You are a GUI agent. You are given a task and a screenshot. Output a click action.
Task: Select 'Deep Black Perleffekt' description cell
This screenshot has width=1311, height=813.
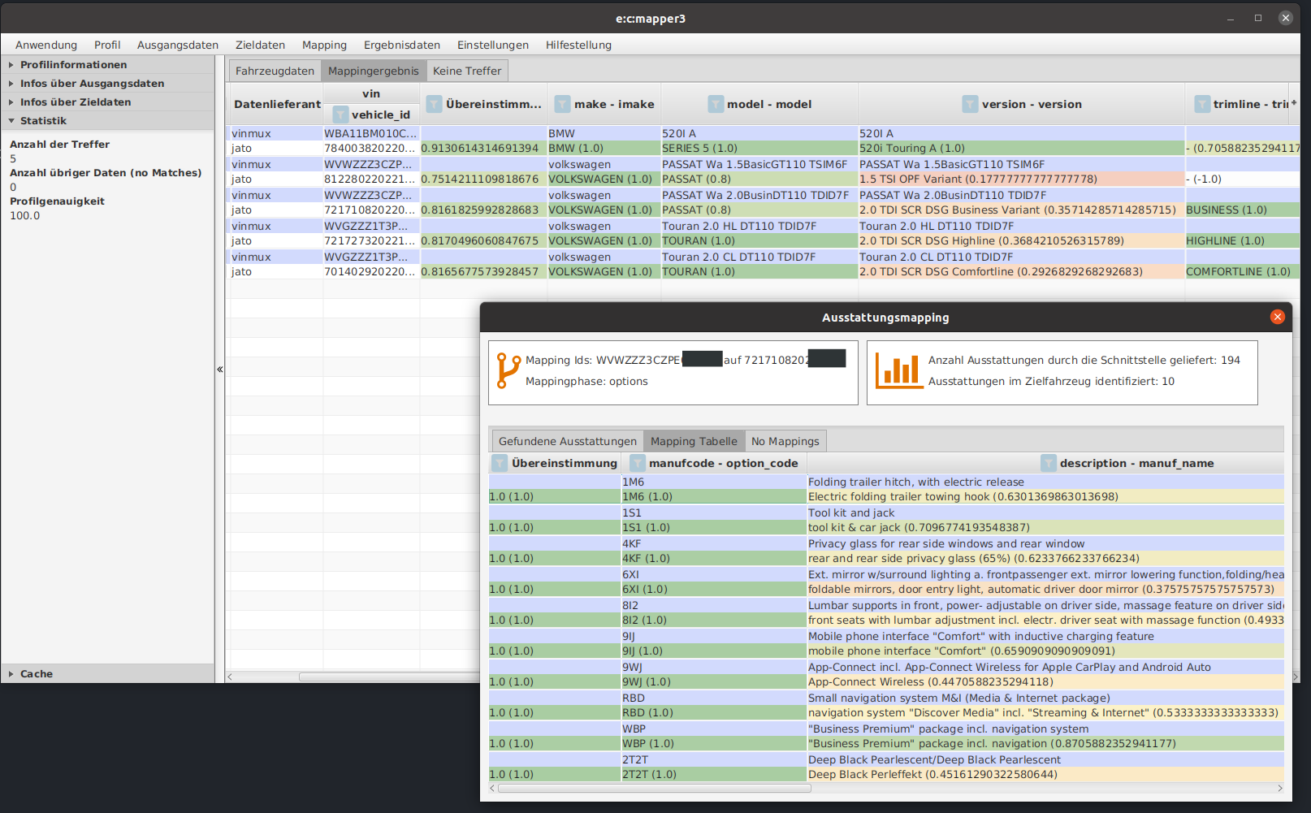pyautogui.click(x=1045, y=774)
